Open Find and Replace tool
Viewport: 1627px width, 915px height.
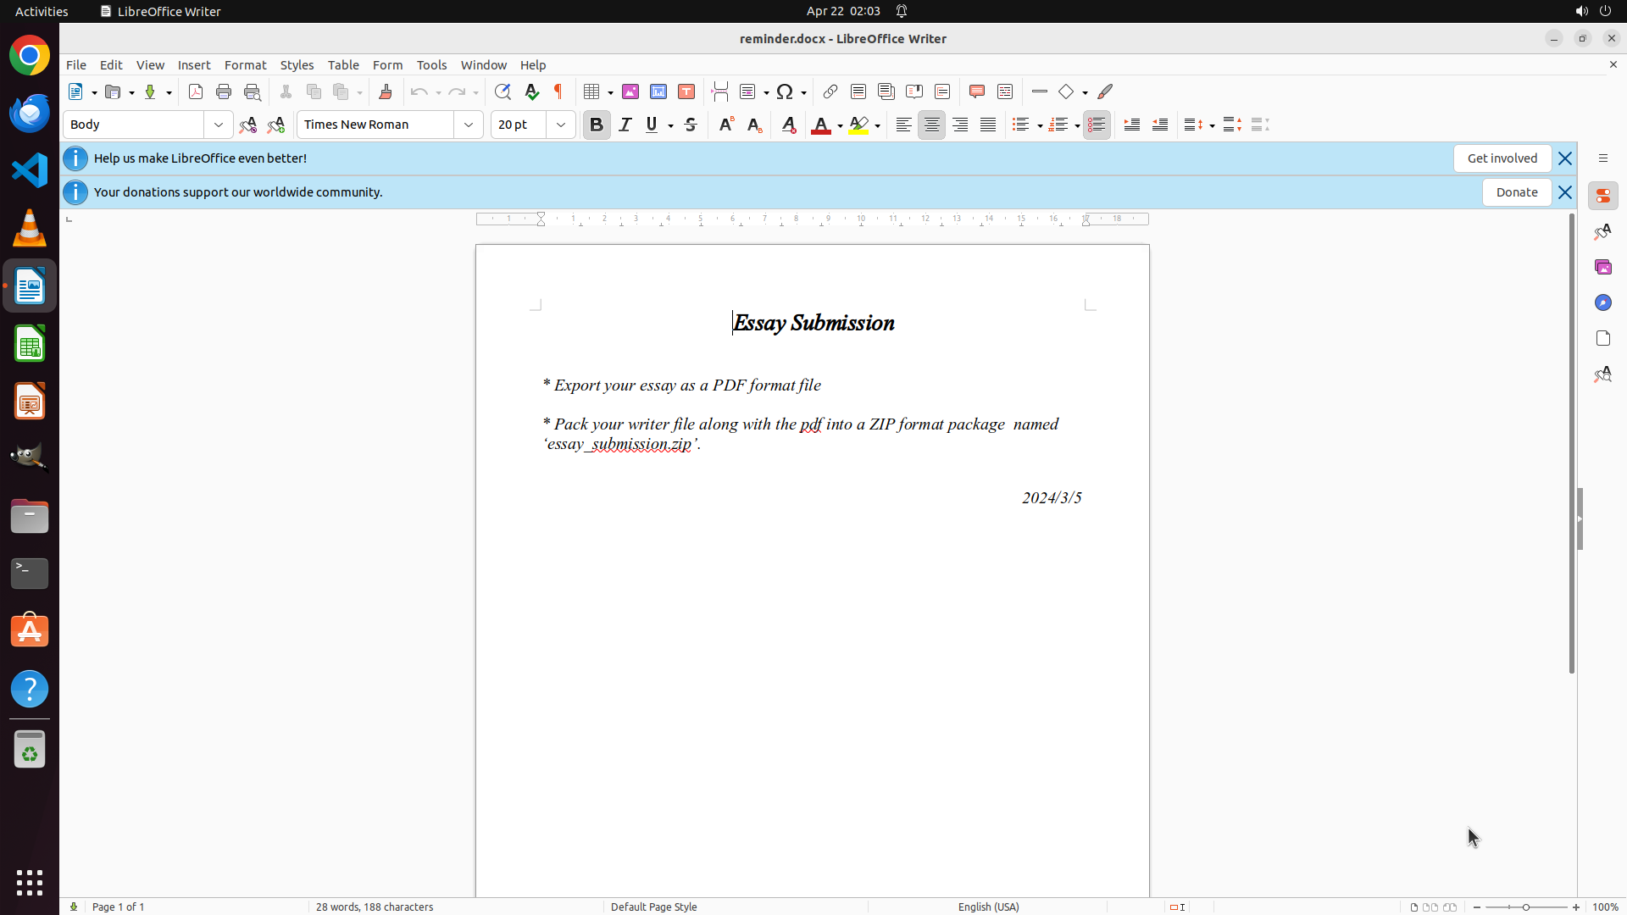503,91
